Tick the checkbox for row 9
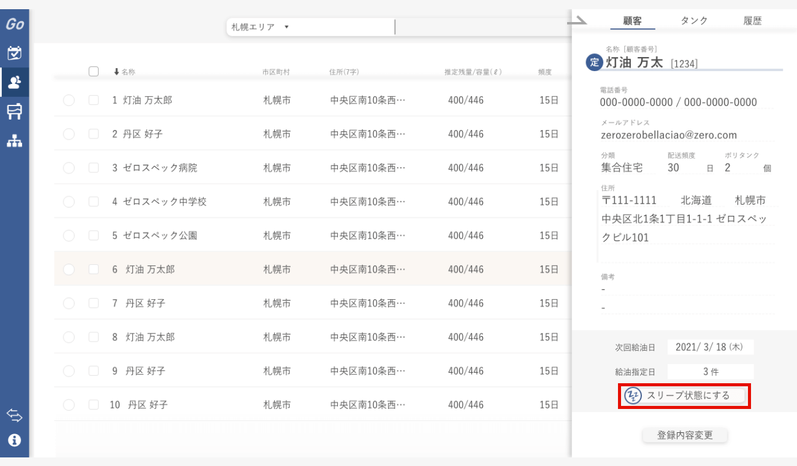 (94, 370)
